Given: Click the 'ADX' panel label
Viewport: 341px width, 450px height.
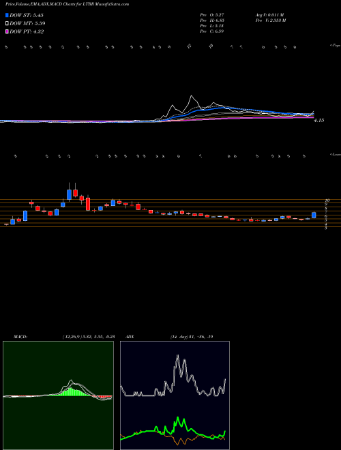Looking at the screenshot, I should point(130,337).
